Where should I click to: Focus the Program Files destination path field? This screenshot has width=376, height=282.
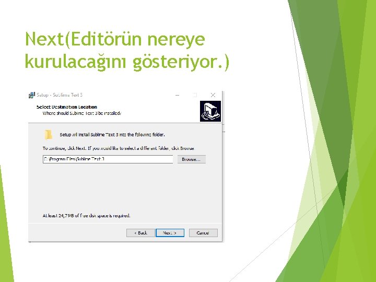point(108,159)
